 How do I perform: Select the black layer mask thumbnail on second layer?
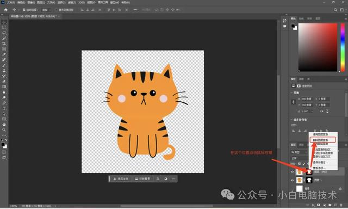[309, 180]
